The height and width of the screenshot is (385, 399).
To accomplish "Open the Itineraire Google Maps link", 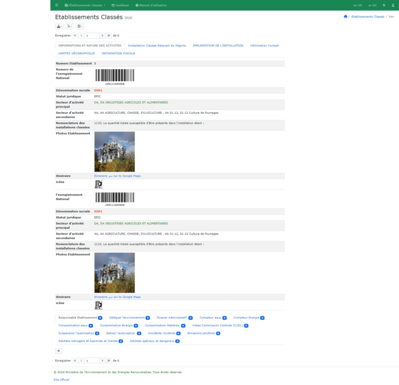I will [x=117, y=176].
